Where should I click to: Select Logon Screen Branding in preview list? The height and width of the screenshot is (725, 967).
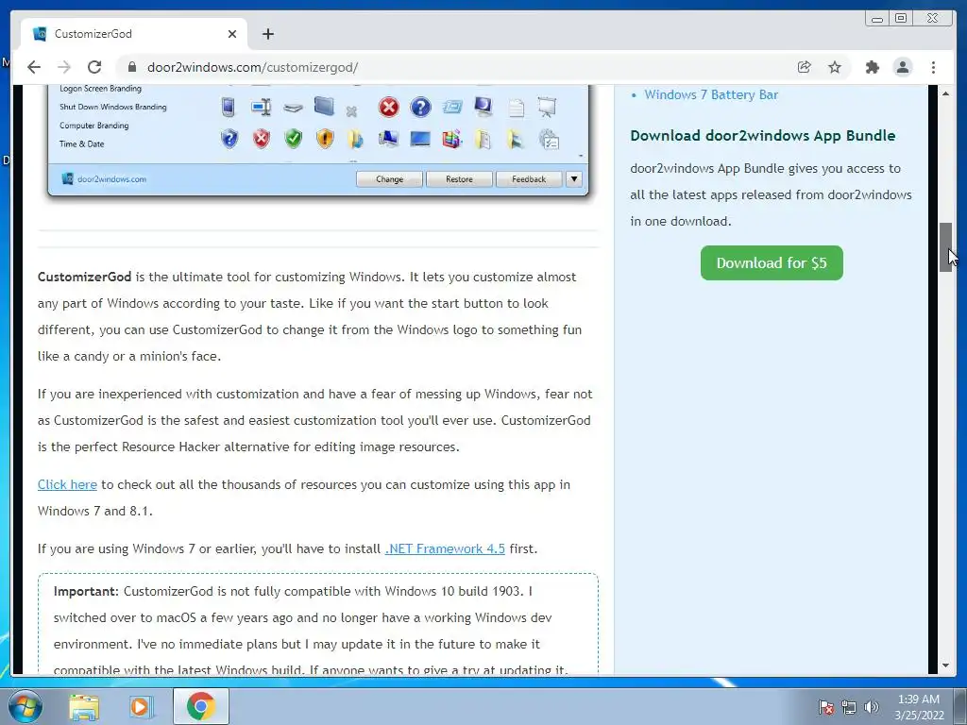pyautogui.click(x=100, y=88)
